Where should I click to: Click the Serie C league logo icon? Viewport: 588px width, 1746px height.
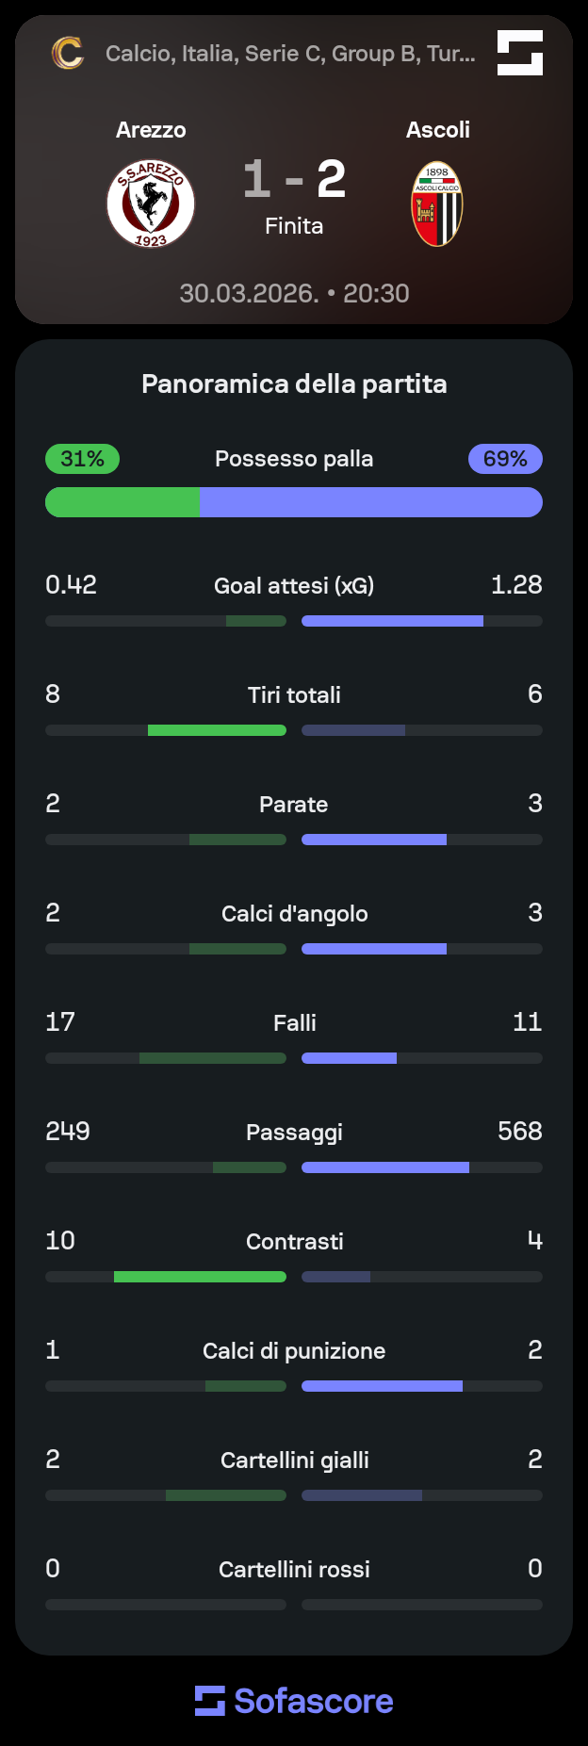point(67,53)
